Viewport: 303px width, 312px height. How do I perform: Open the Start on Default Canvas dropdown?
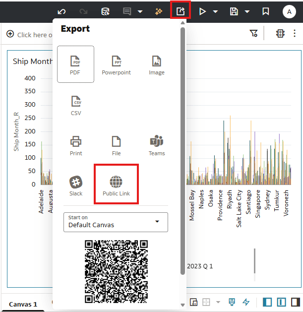116,222
